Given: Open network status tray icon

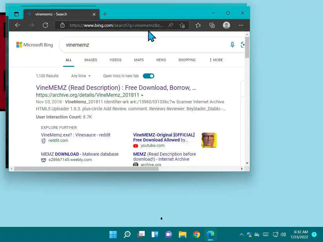Looking at the screenshot, I should pos(275,234).
